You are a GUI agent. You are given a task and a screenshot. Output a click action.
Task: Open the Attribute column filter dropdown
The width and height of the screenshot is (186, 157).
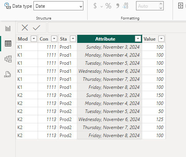click(x=138, y=39)
